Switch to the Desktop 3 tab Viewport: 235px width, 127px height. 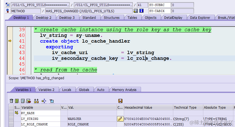pyautogui.click(x=67, y=18)
